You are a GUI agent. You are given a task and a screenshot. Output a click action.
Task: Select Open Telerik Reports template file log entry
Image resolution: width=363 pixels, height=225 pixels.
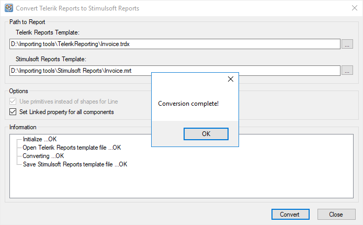pyautogui.click(x=71, y=148)
